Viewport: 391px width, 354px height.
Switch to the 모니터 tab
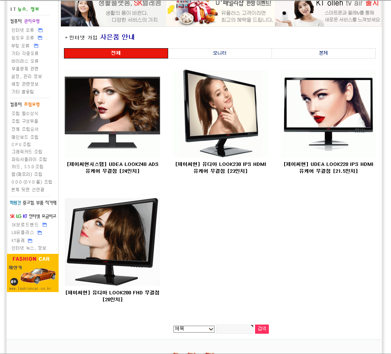coord(220,53)
